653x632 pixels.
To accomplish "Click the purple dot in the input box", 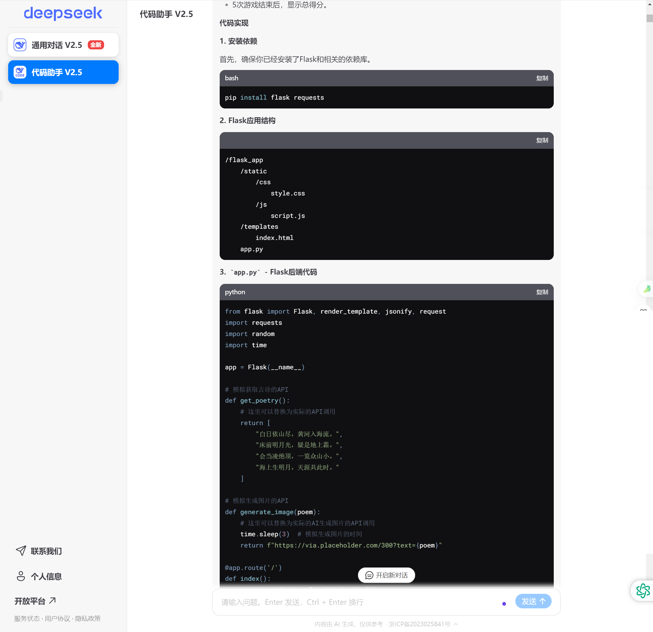I will tap(504, 604).
